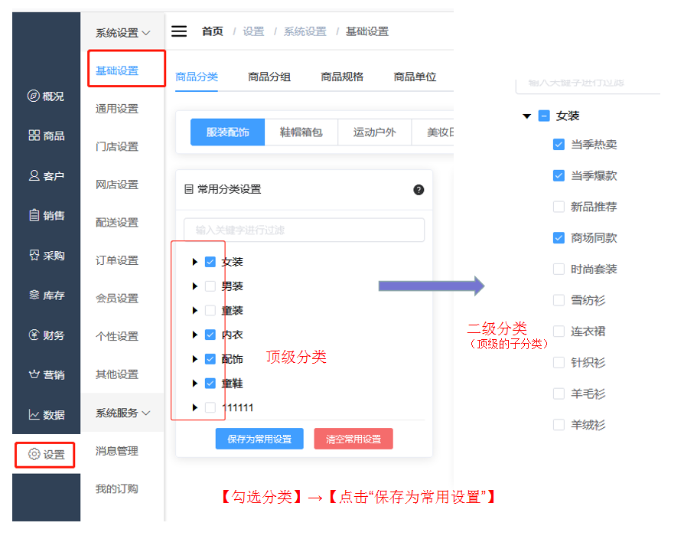Toggle the partially-selected 女装 parent checkbox
The height and width of the screenshot is (552, 684).
click(544, 116)
